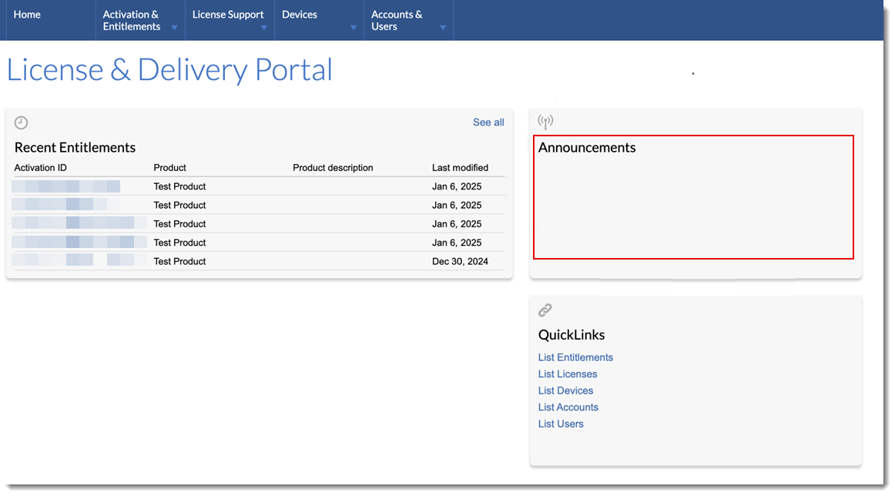The width and height of the screenshot is (895, 496).
Task: Open the List Licenses quick link
Action: point(568,374)
